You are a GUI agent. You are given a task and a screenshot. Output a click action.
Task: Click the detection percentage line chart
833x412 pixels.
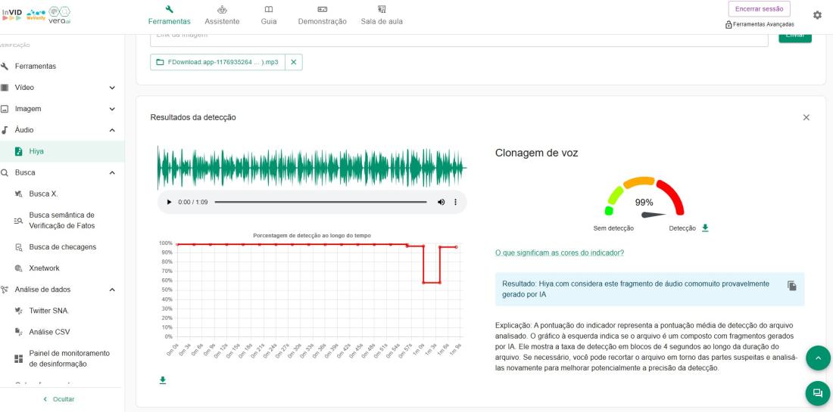[x=312, y=296]
